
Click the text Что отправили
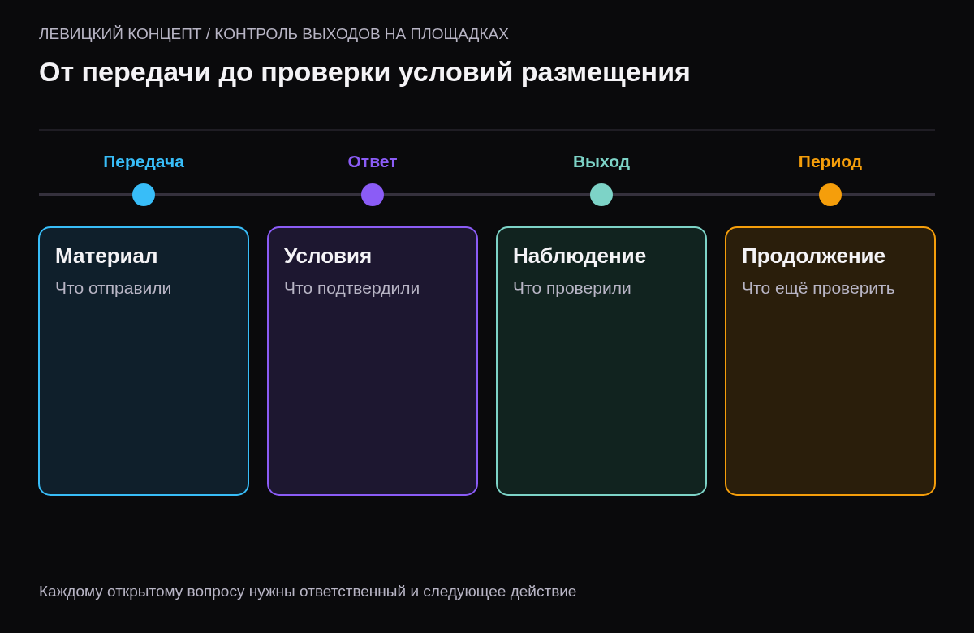click(x=113, y=288)
